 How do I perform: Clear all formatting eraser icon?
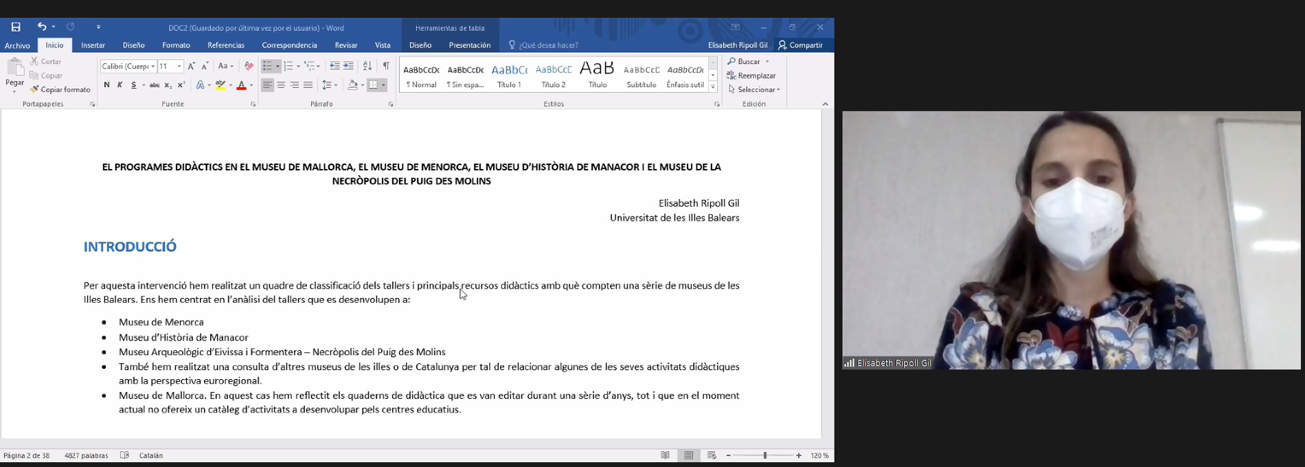pos(249,66)
